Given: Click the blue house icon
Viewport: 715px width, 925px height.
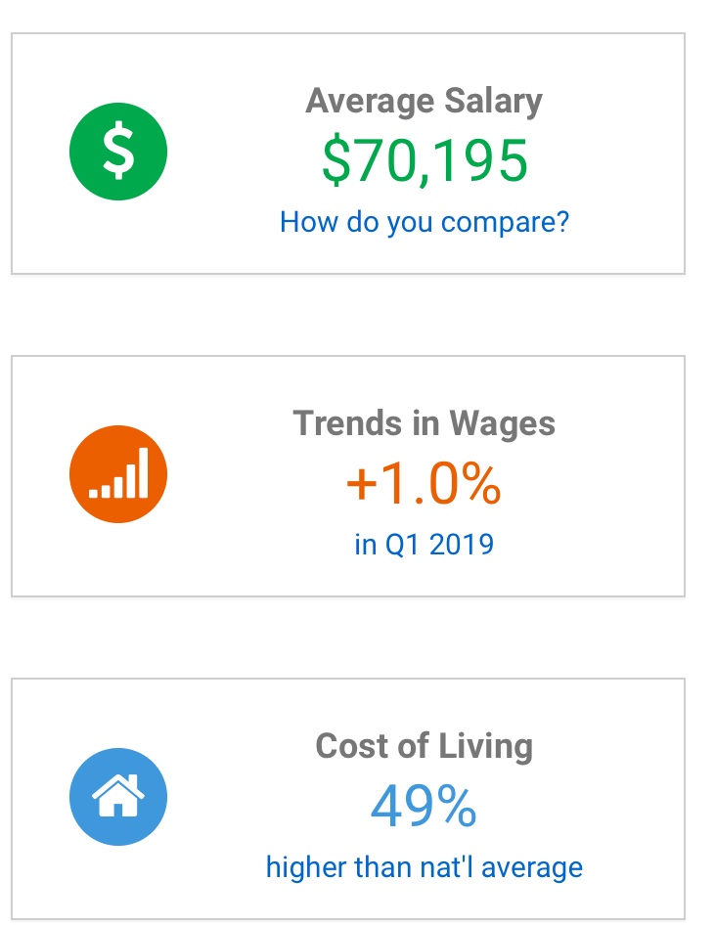Looking at the screenshot, I should point(118,797).
